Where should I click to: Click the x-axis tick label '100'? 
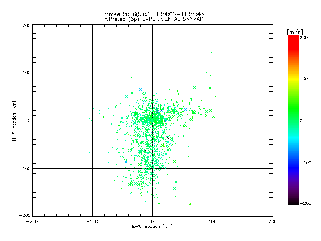pyautogui.click(x=213, y=221)
